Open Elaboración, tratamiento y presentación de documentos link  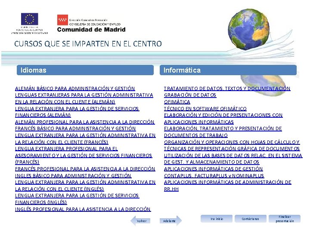[223, 132]
